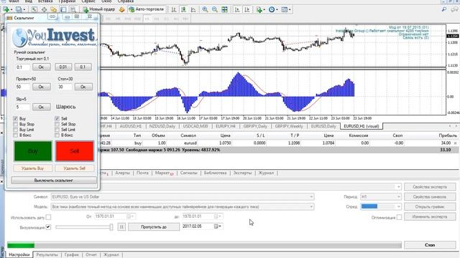
Task: Click the green Buy button
Action: (x=33, y=151)
